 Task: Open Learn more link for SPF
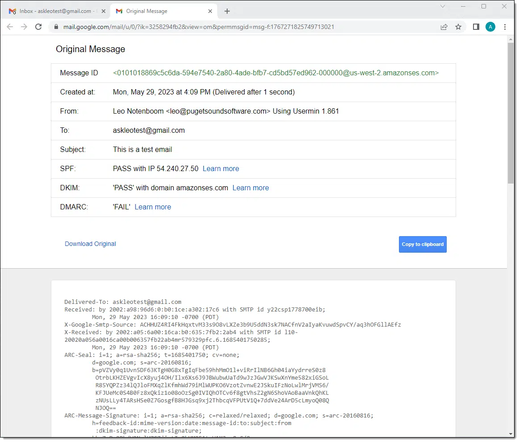pos(221,169)
